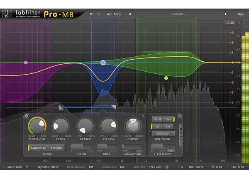Click the FabFilter logo icon

coord(7,14)
